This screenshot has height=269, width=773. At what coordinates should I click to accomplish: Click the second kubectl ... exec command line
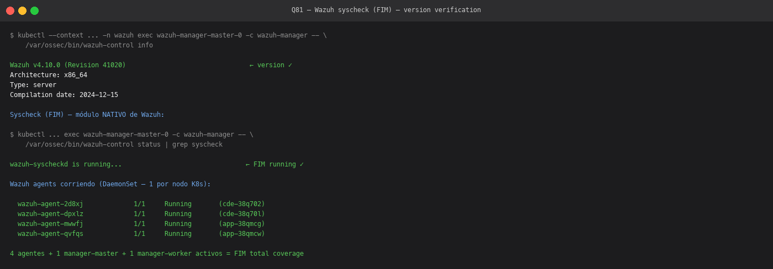tap(131, 134)
